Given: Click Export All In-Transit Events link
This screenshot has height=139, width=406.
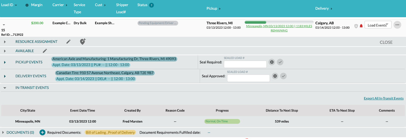Looking at the screenshot, I should (384, 98).
